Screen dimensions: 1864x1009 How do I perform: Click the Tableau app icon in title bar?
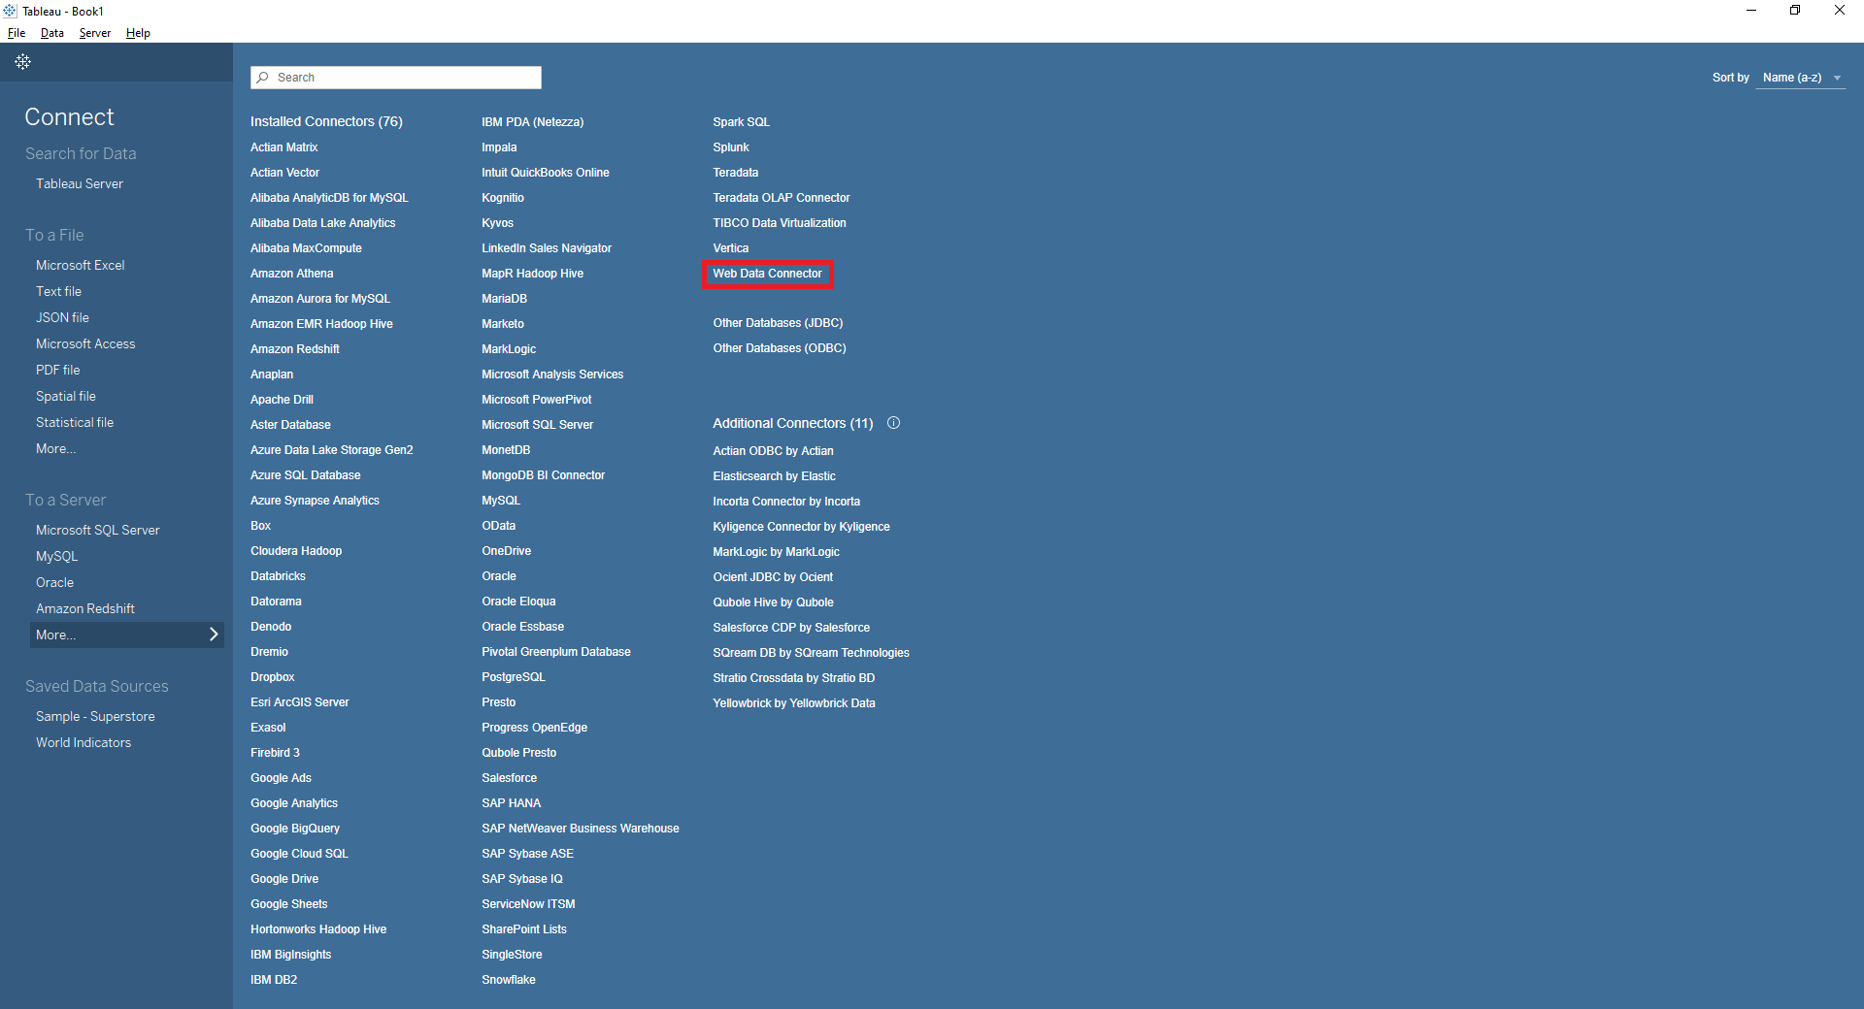click(x=10, y=11)
